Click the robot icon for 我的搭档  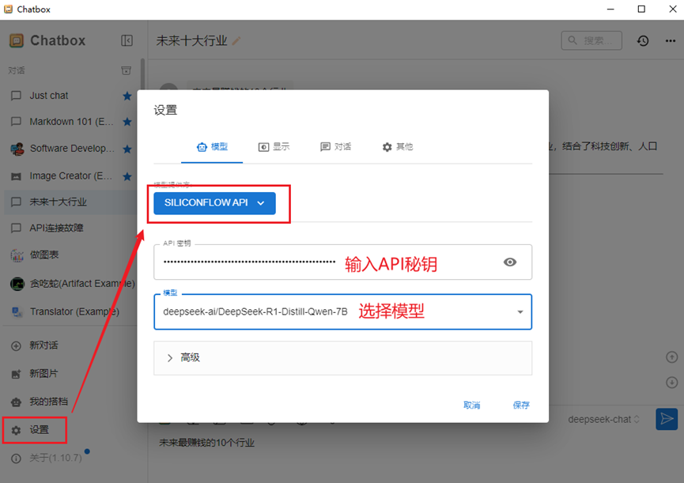pos(16,402)
